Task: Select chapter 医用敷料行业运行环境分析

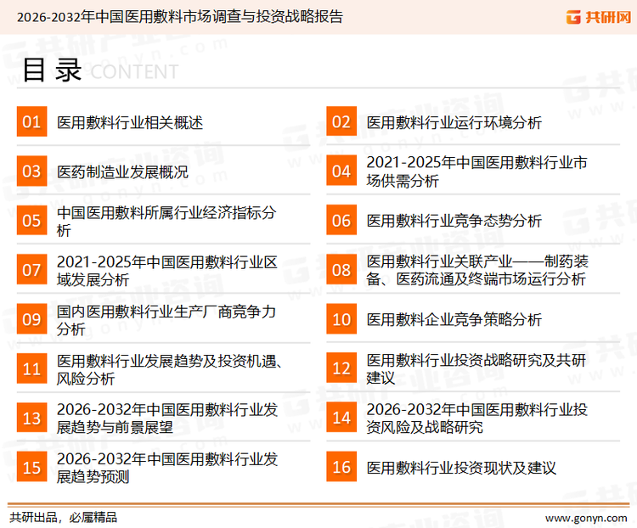Action: 454,122
